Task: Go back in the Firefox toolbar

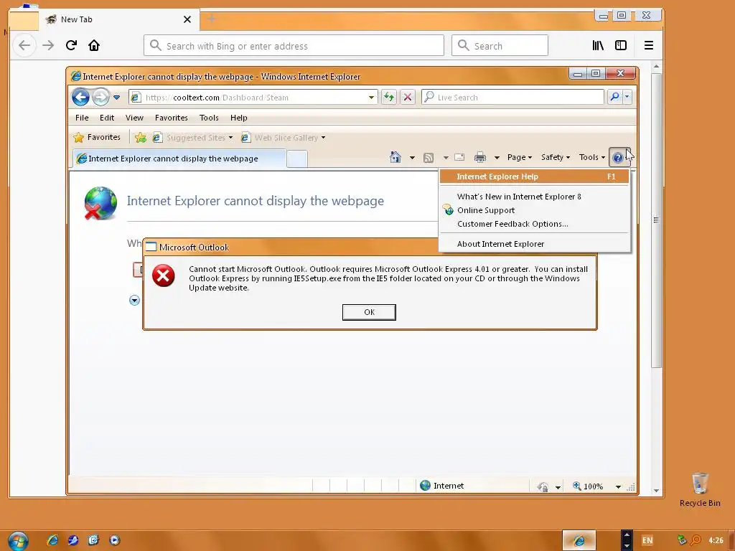Action: pos(24,45)
